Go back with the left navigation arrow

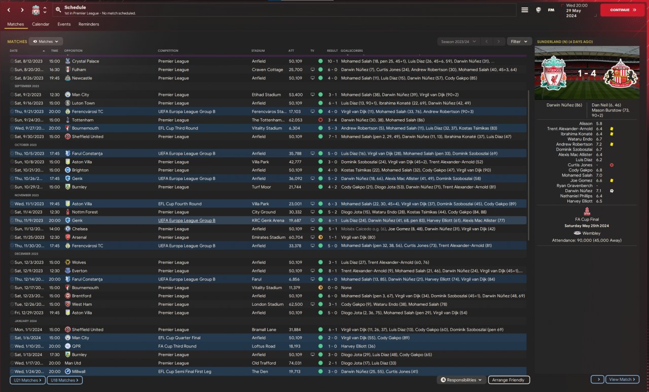(9, 10)
